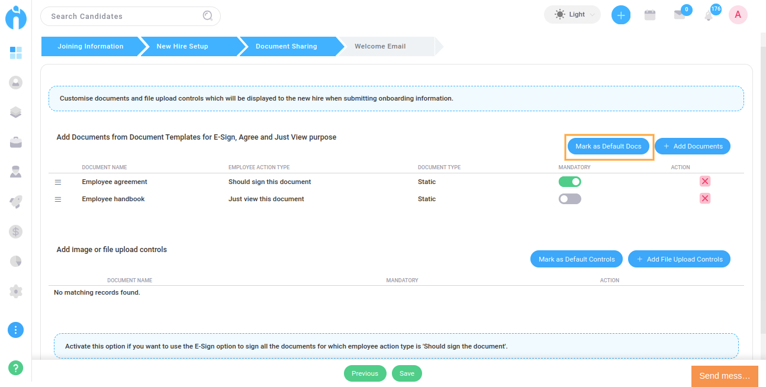Click the Previous button
Screen dimensions: 766x387
(x=365, y=373)
